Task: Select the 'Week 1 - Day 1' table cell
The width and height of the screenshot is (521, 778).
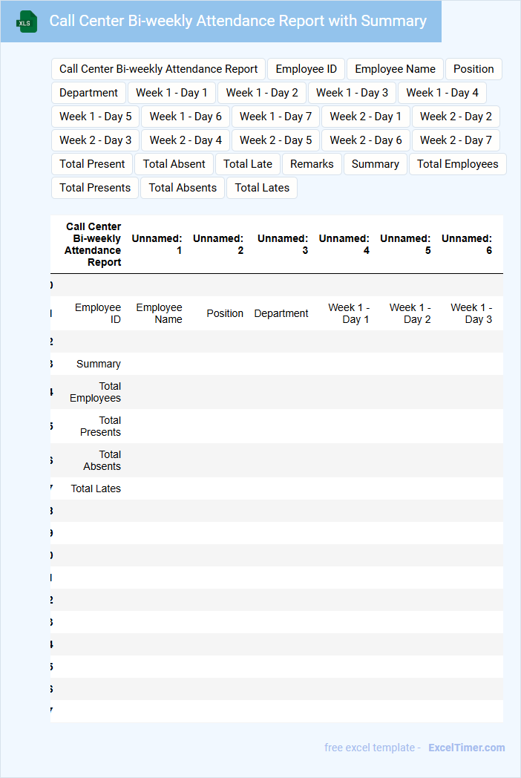Action: point(344,313)
